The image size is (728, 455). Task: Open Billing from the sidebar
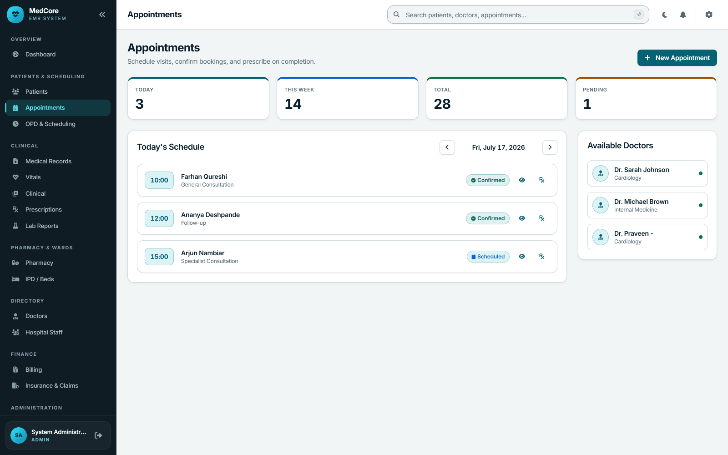(x=58, y=369)
